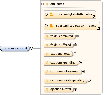Click the coverageAttributes orange group icon
This screenshot has width=107, height=95.
(x=52, y=26)
